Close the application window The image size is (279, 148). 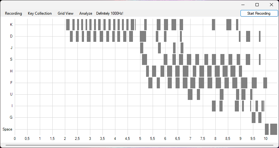point(271,5)
